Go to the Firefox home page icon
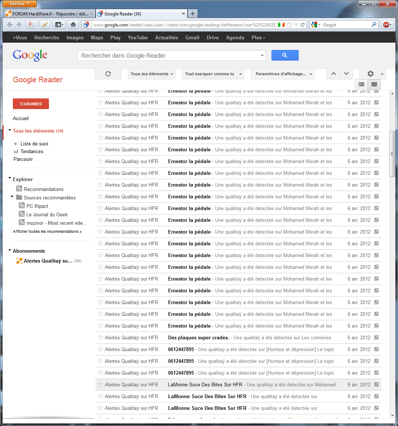Image resolution: width=398 pixels, height=426 pixels. click(73, 25)
